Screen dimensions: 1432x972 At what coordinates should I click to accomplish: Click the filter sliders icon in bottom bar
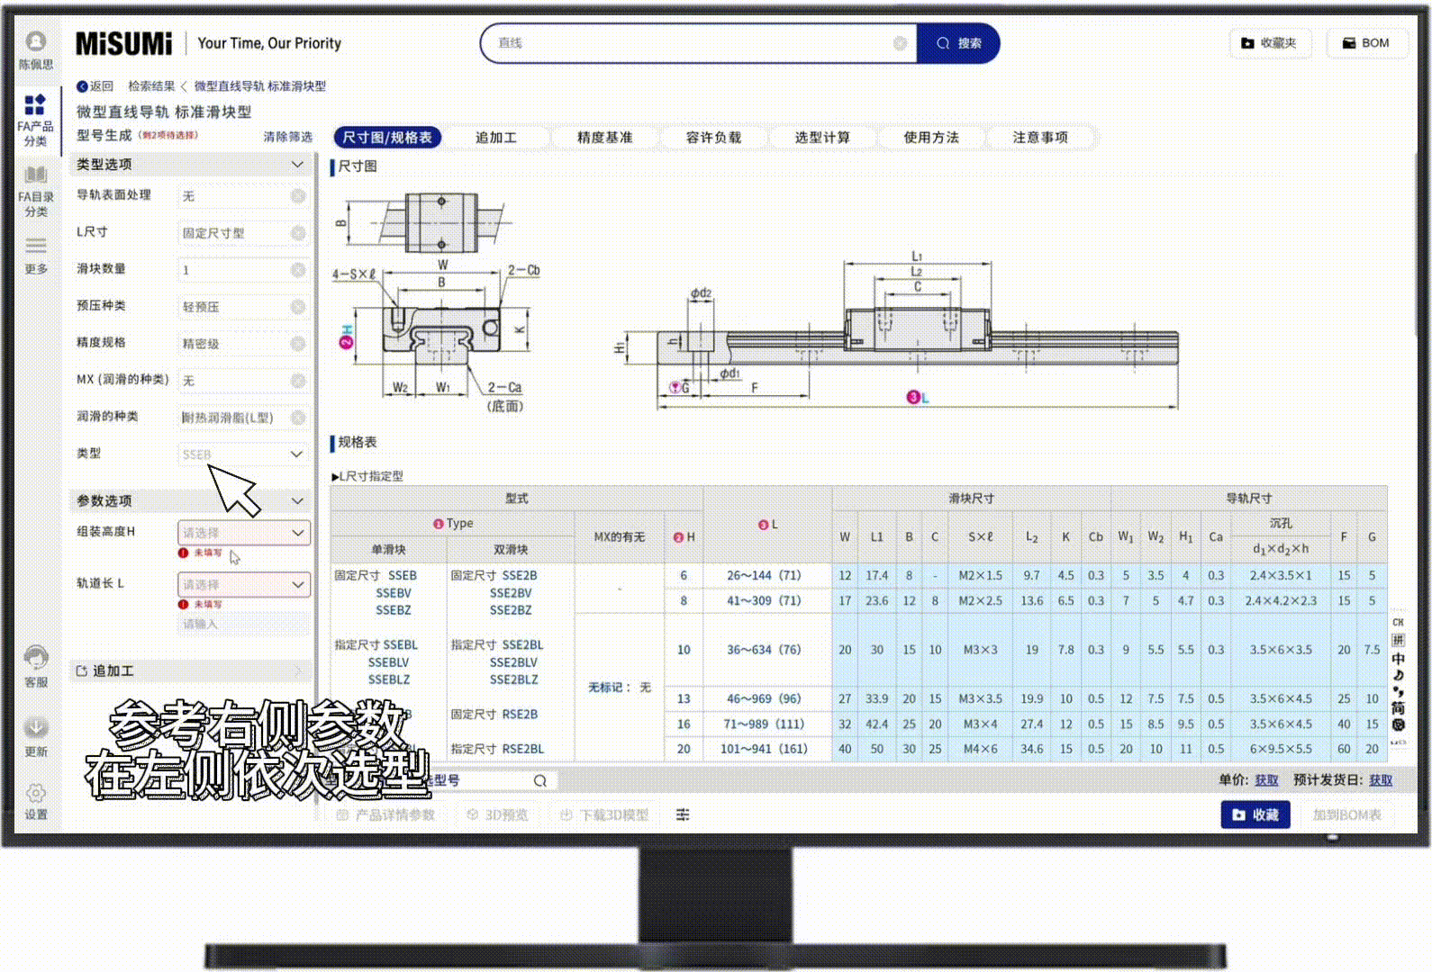click(x=683, y=814)
